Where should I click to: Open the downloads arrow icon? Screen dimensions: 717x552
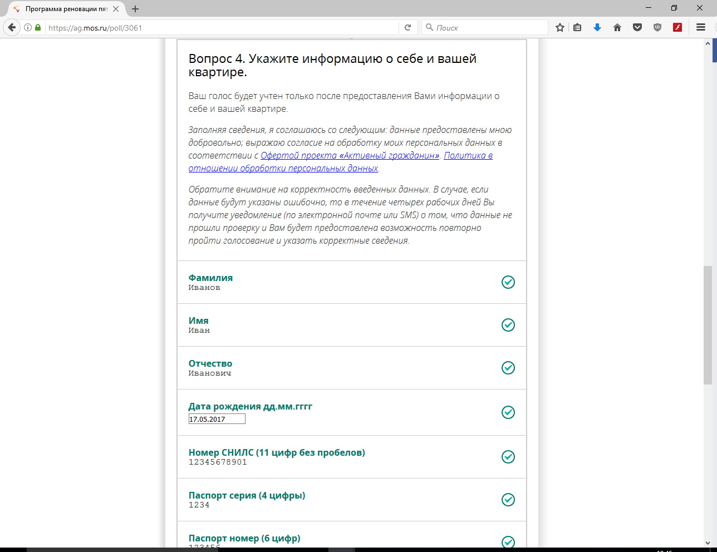597,27
